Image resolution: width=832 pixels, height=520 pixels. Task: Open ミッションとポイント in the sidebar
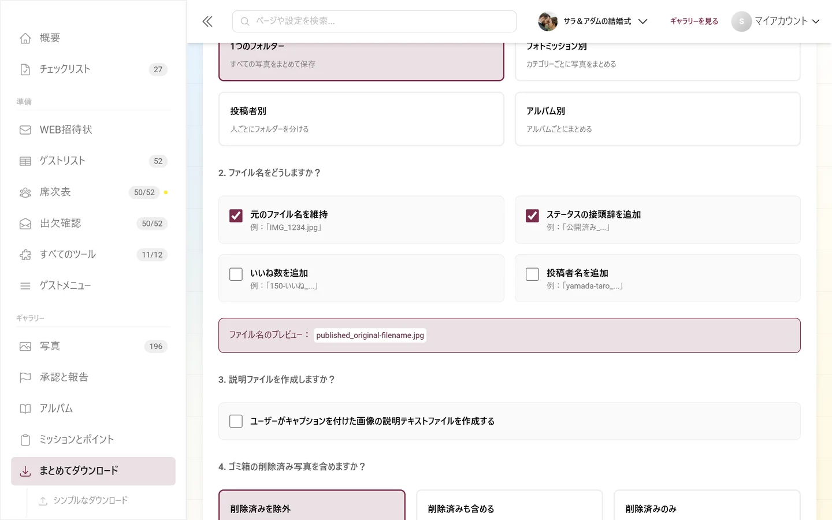coord(93,440)
